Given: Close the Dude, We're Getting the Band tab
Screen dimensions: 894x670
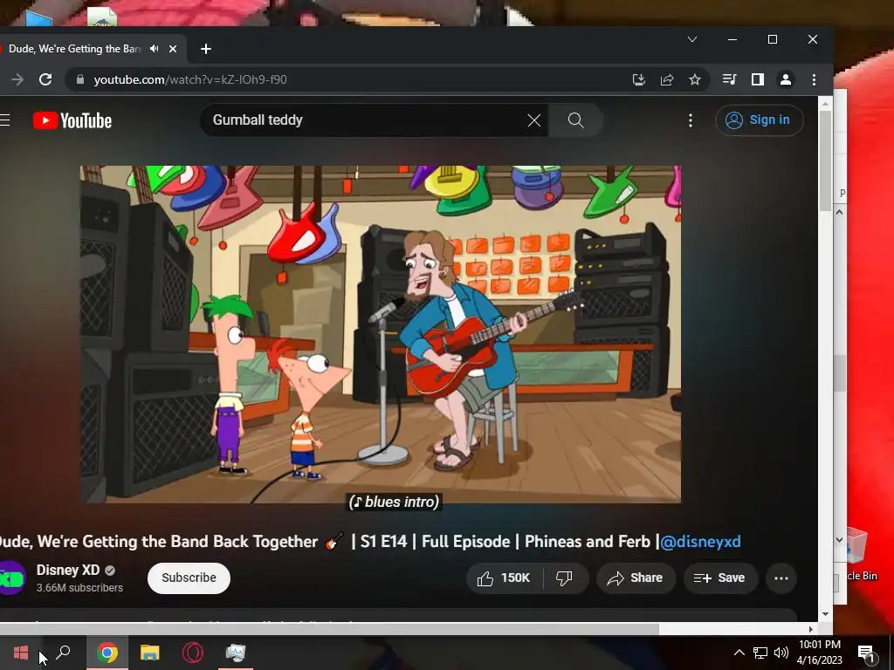Looking at the screenshot, I should (173, 49).
